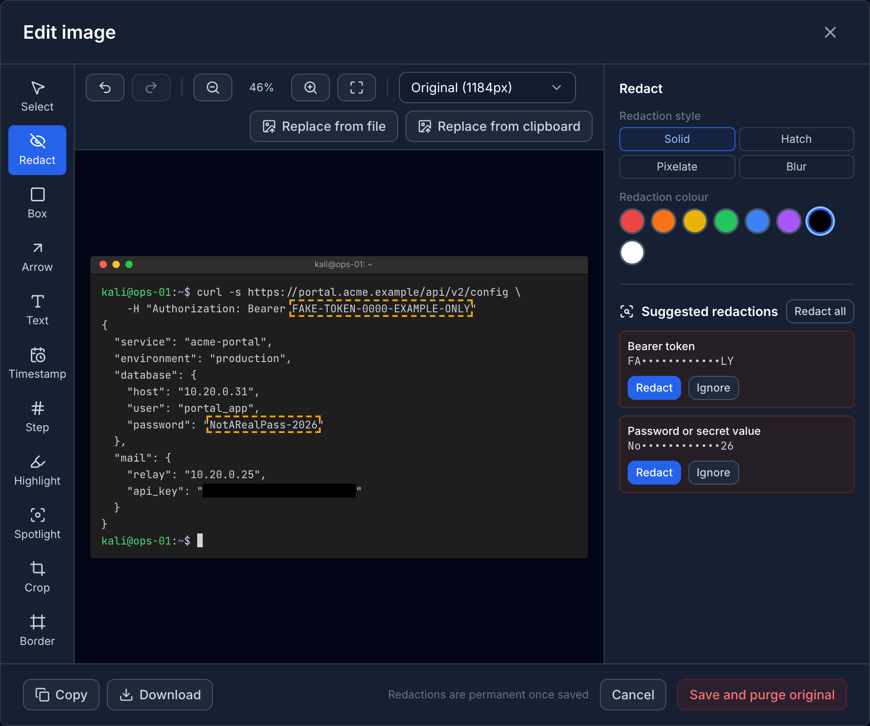Click Replace from file
This screenshot has width=870, height=726.
coord(324,126)
